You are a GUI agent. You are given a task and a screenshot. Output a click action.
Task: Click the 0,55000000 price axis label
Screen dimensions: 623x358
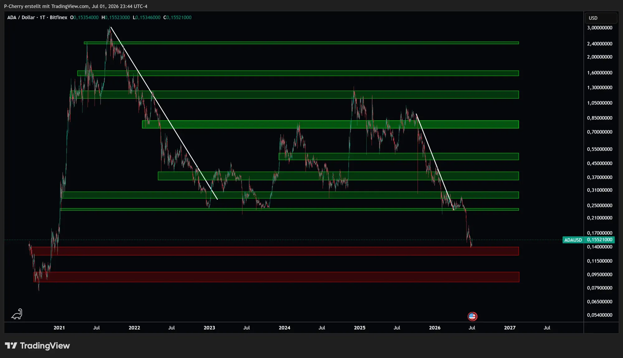click(x=600, y=149)
